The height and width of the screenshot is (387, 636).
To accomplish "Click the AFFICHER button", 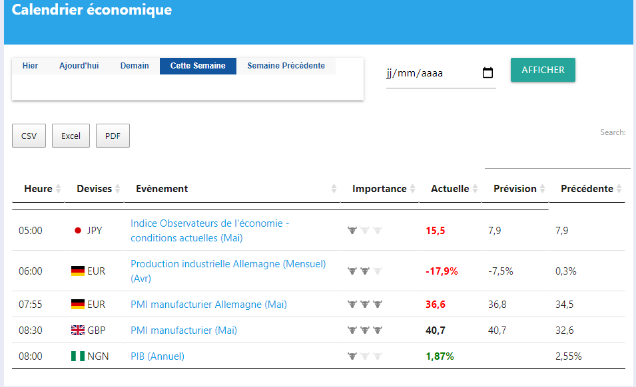I will point(543,70).
